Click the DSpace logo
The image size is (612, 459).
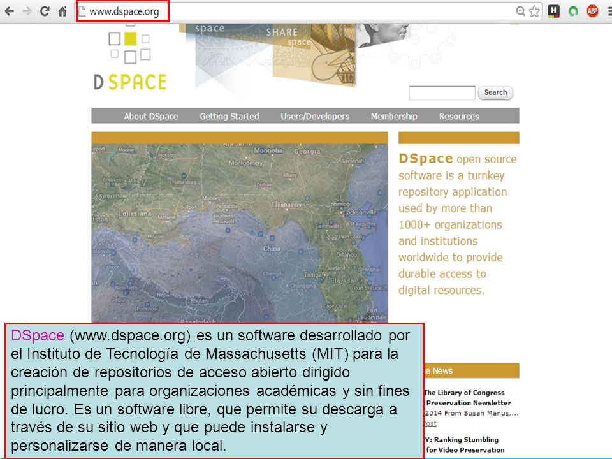coord(130,57)
